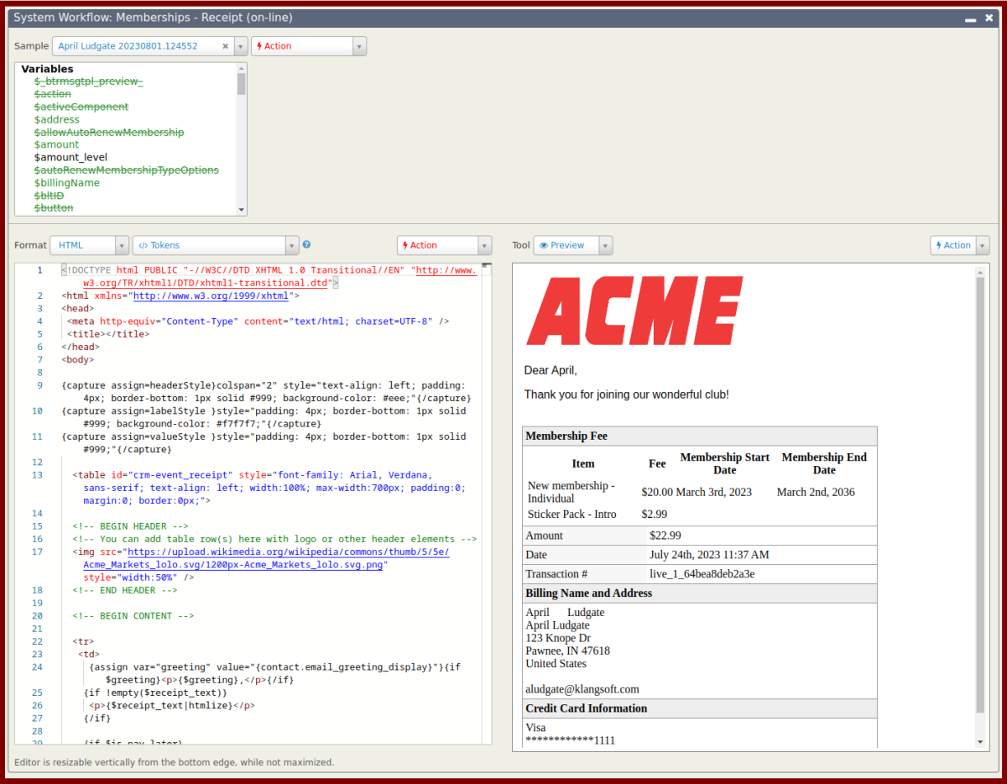Select the $_btrmsgtpl_preview_ variable
The image size is (1007, 784).
(x=88, y=81)
